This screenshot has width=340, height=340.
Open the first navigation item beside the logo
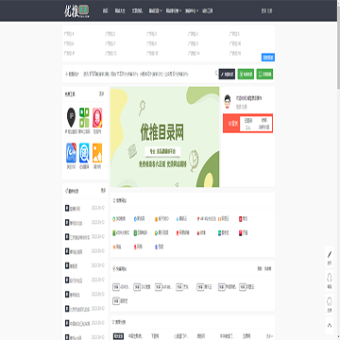coord(105,10)
